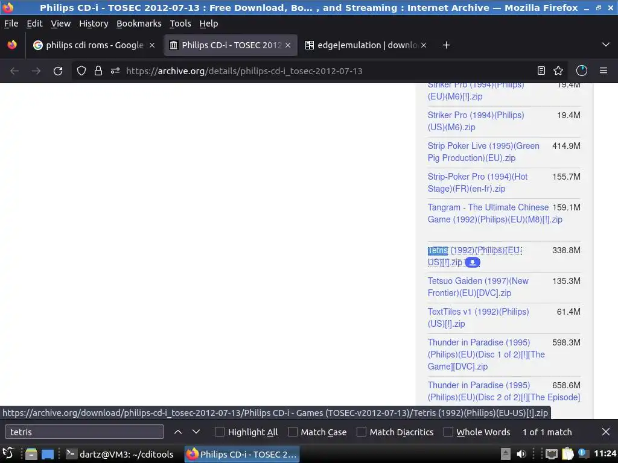
Task: Open Strip-Poker Pro (1994) zip link
Action: click(477, 183)
